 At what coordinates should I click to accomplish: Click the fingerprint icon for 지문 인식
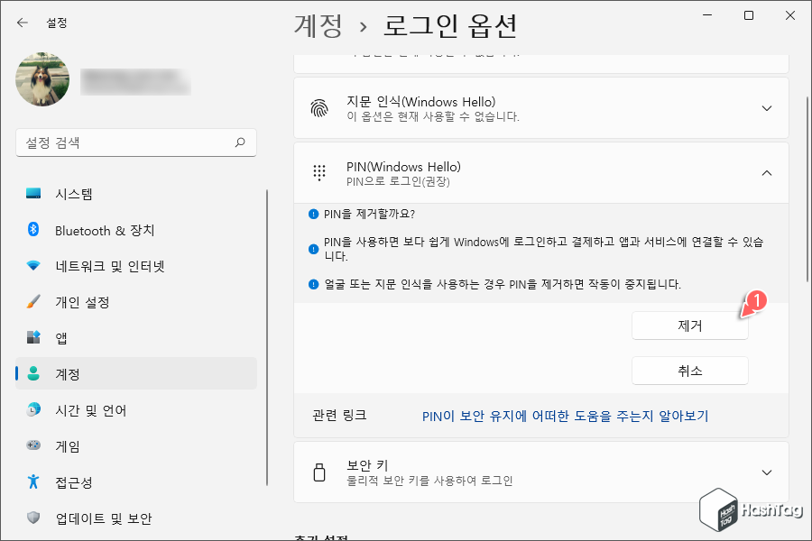(319, 108)
